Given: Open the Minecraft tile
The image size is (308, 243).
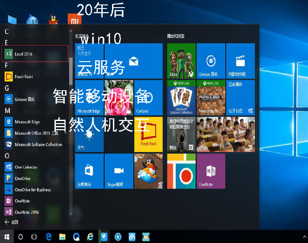Looking at the screenshot, I should (x=210, y=97).
